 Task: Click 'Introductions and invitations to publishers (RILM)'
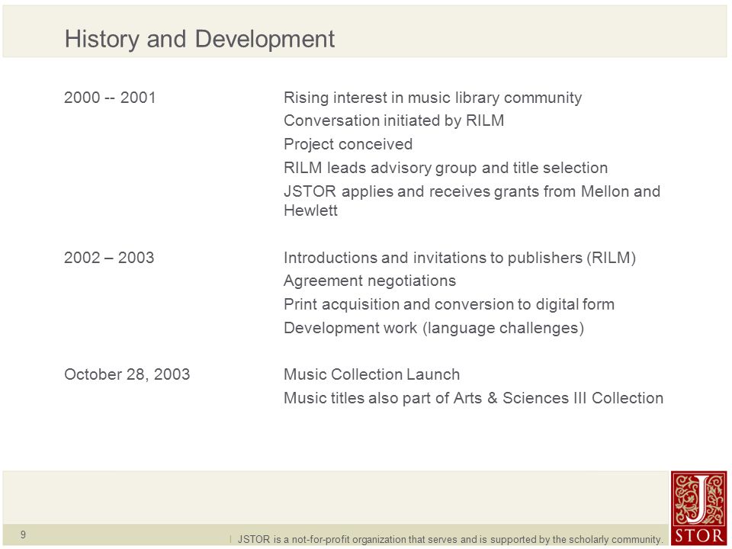tap(460, 258)
